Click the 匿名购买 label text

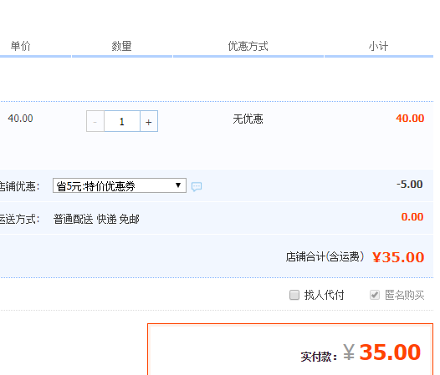pyautogui.click(x=404, y=295)
